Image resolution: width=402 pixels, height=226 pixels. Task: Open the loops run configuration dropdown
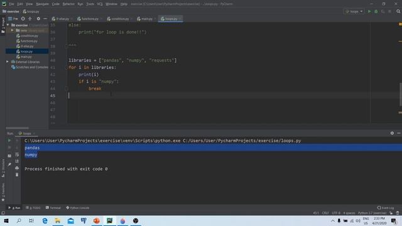354,11
